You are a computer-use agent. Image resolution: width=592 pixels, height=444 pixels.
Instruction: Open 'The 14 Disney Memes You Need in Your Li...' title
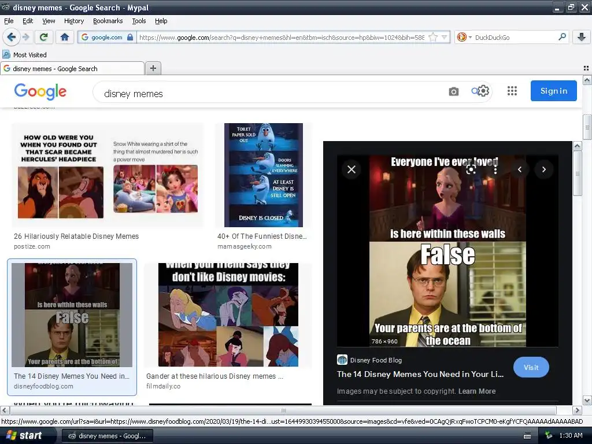click(x=420, y=374)
